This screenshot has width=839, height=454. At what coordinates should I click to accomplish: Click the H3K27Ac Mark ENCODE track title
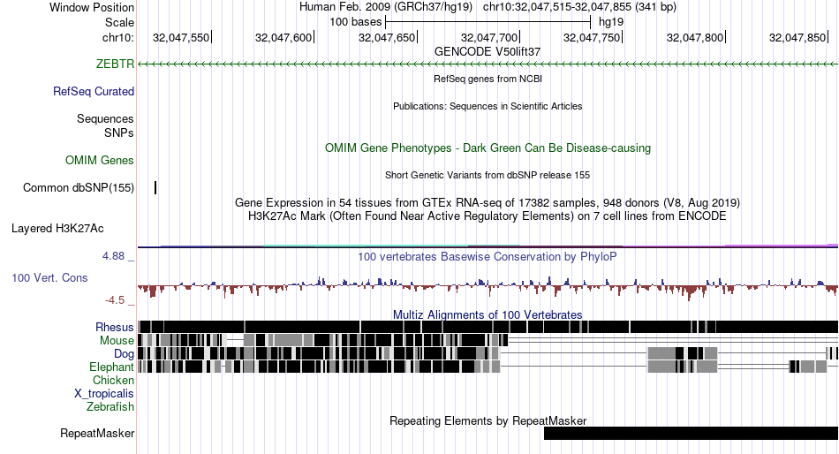click(488, 216)
